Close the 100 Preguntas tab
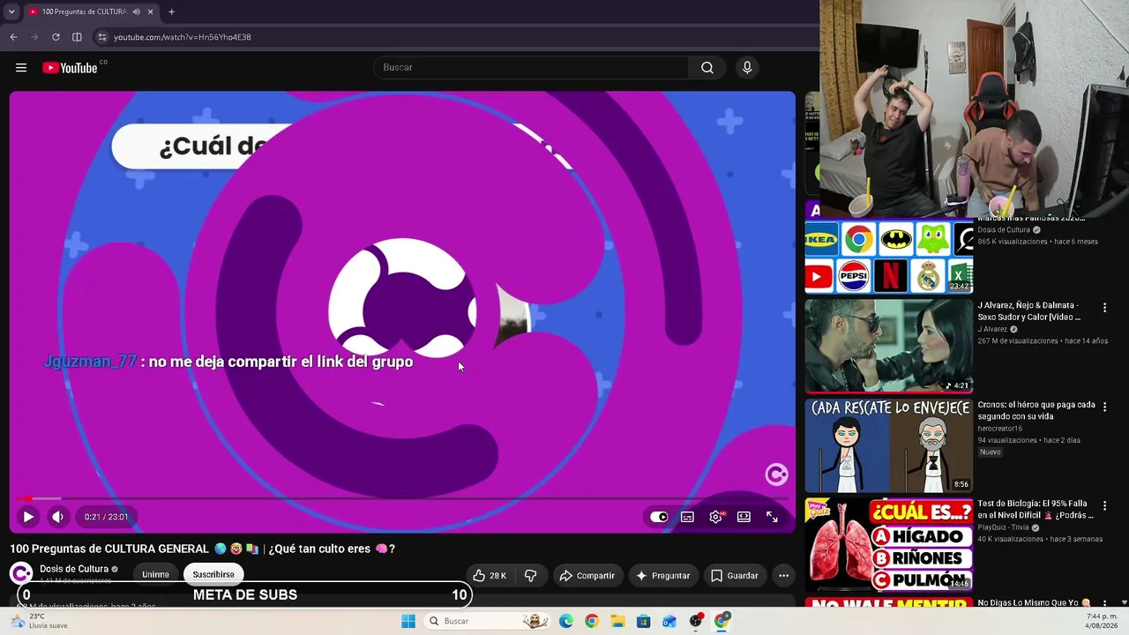Viewport: 1129px width, 635px height. pos(150,11)
